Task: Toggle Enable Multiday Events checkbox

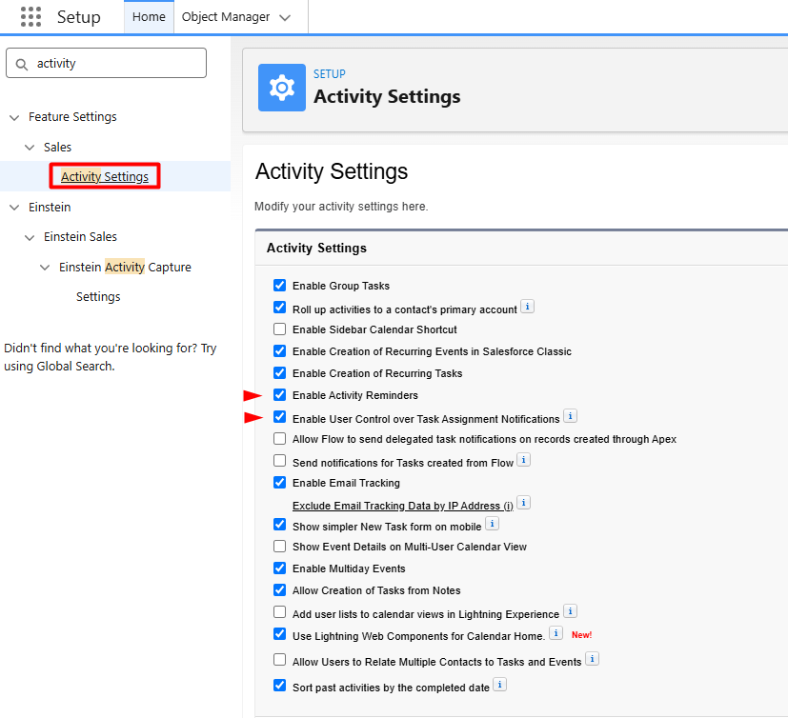Action: (x=279, y=568)
